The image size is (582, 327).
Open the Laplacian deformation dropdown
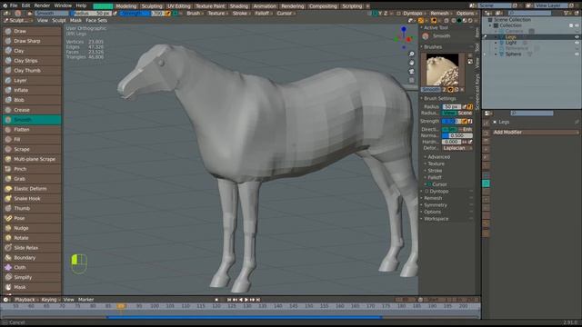(457, 148)
